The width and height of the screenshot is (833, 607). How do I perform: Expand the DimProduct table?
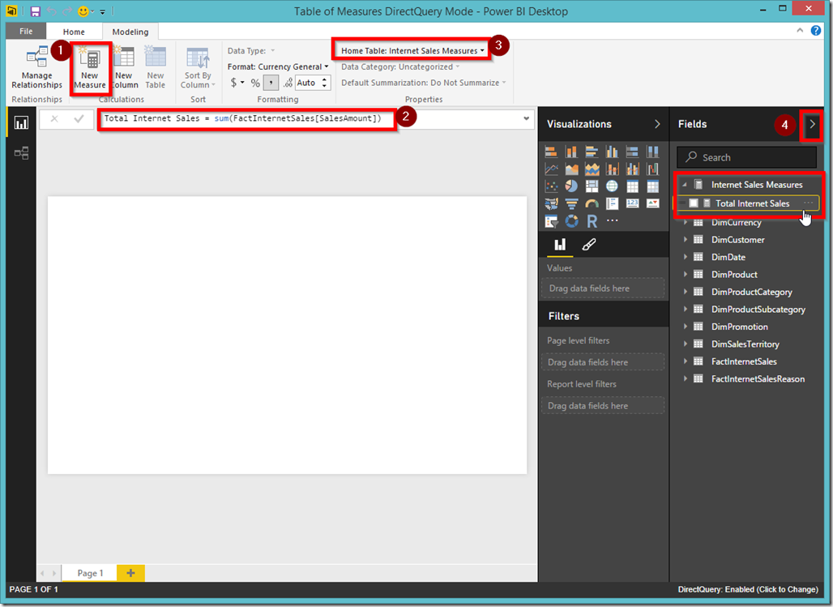click(x=686, y=274)
